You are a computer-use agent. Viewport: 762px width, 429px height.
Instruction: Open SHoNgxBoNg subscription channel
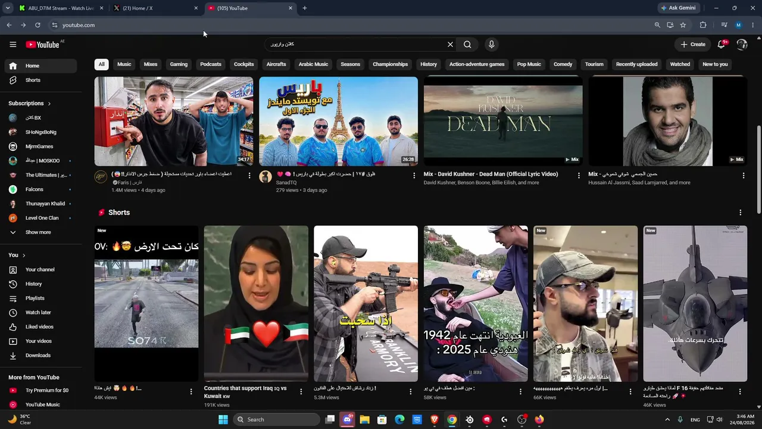tap(40, 132)
